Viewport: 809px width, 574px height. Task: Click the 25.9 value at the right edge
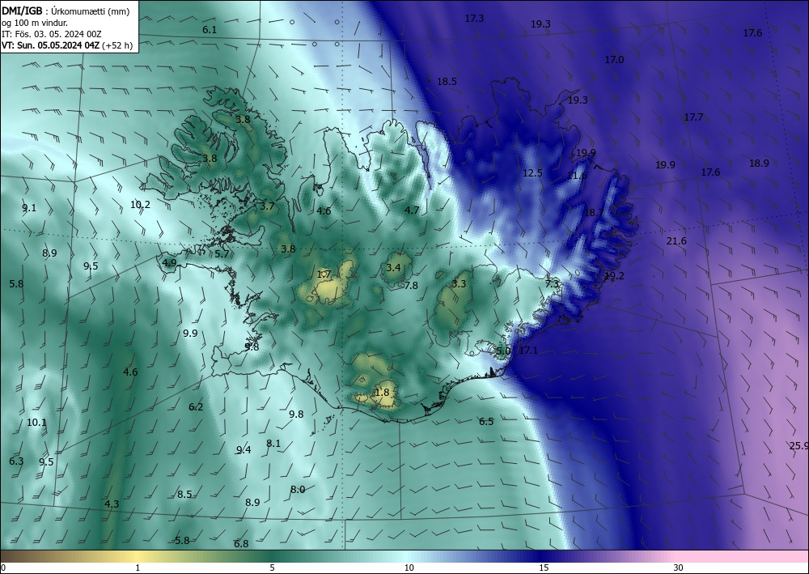(x=798, y=446)
